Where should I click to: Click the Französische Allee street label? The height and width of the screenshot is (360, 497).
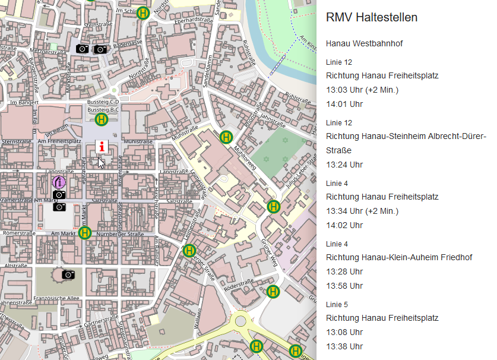tap(56, 298)
